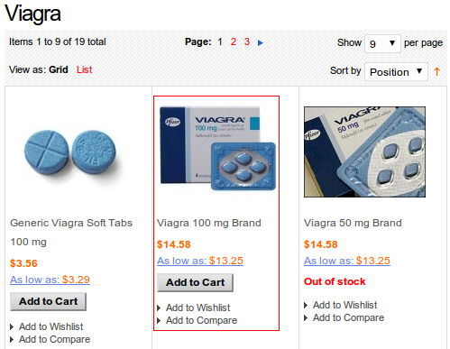Add Generic Viagra Soft Tabs to cart

48,301
